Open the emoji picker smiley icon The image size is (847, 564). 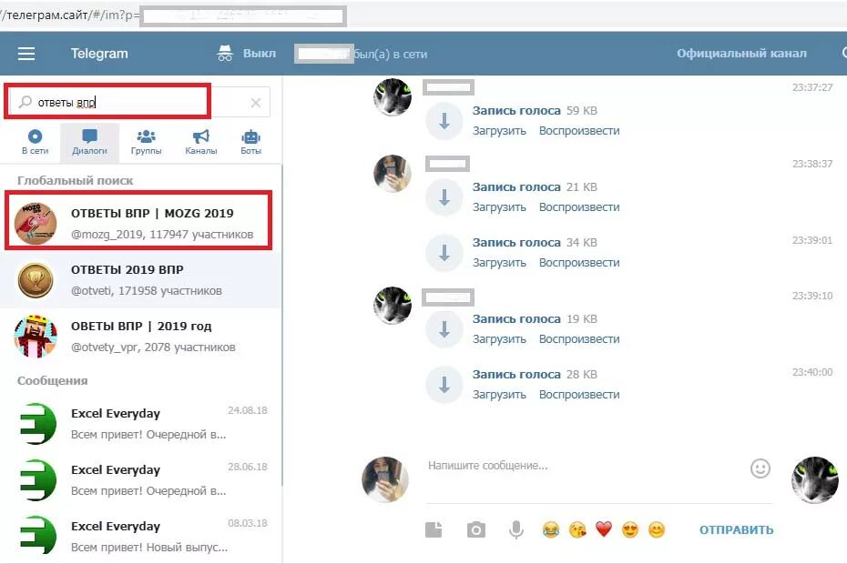click(x=760, y=468)
